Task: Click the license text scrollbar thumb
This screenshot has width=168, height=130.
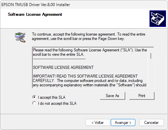Action: pos(151,56)
